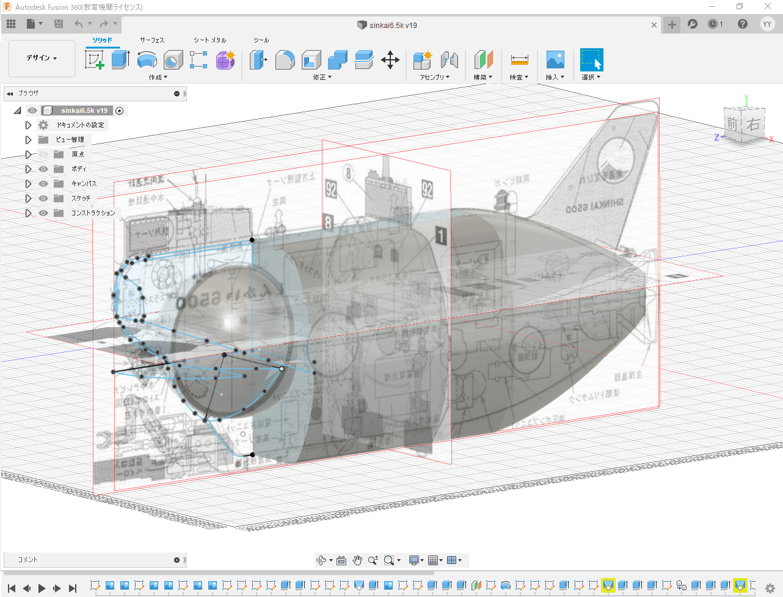Jump to the timeline beginning
The width and height of the screenshot is (783, 597).
(x=11, y=588)
